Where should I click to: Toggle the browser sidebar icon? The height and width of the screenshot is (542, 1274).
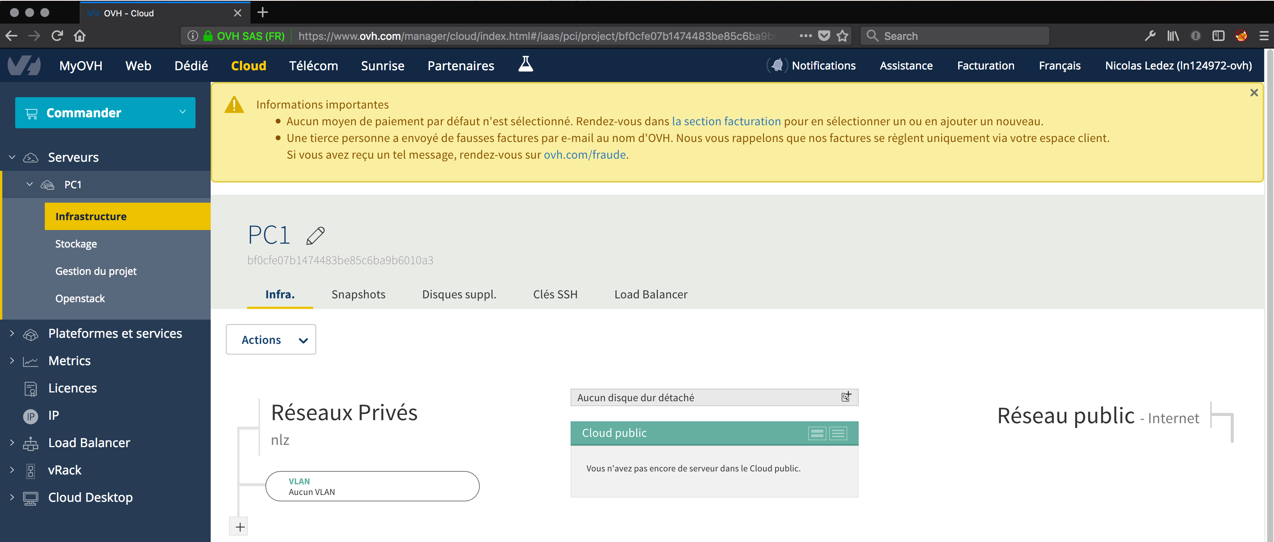1218,36
